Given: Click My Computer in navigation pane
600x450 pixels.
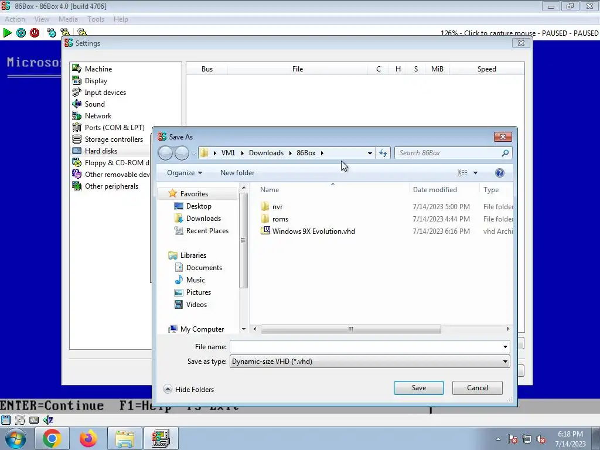Looking at the screenshot, I should pos(202,329).
